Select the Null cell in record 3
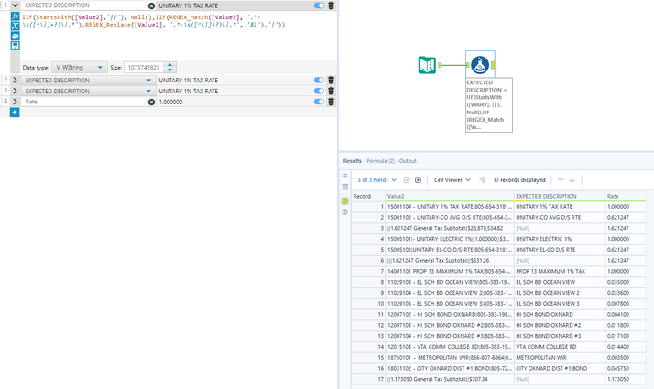 tap(560, 229)
